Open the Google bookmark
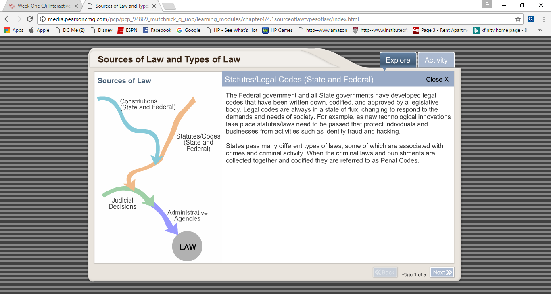Image resolution: width=551 pixels, height=294 pixels. (x=188, y=30)
